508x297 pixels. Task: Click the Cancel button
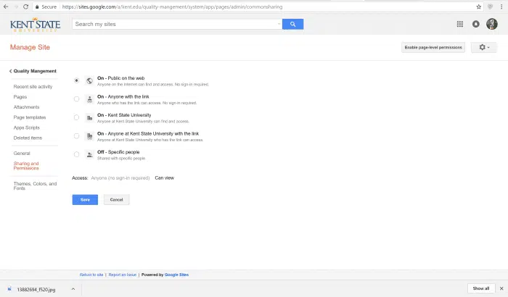point(116,200)
